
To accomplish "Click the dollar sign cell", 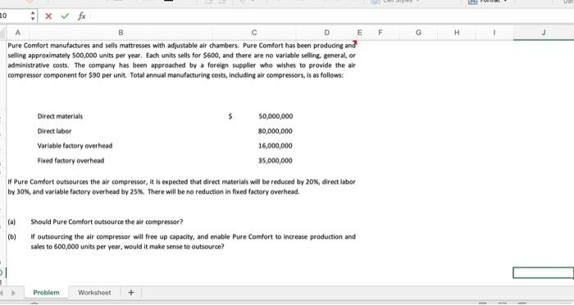I will 230,116.
